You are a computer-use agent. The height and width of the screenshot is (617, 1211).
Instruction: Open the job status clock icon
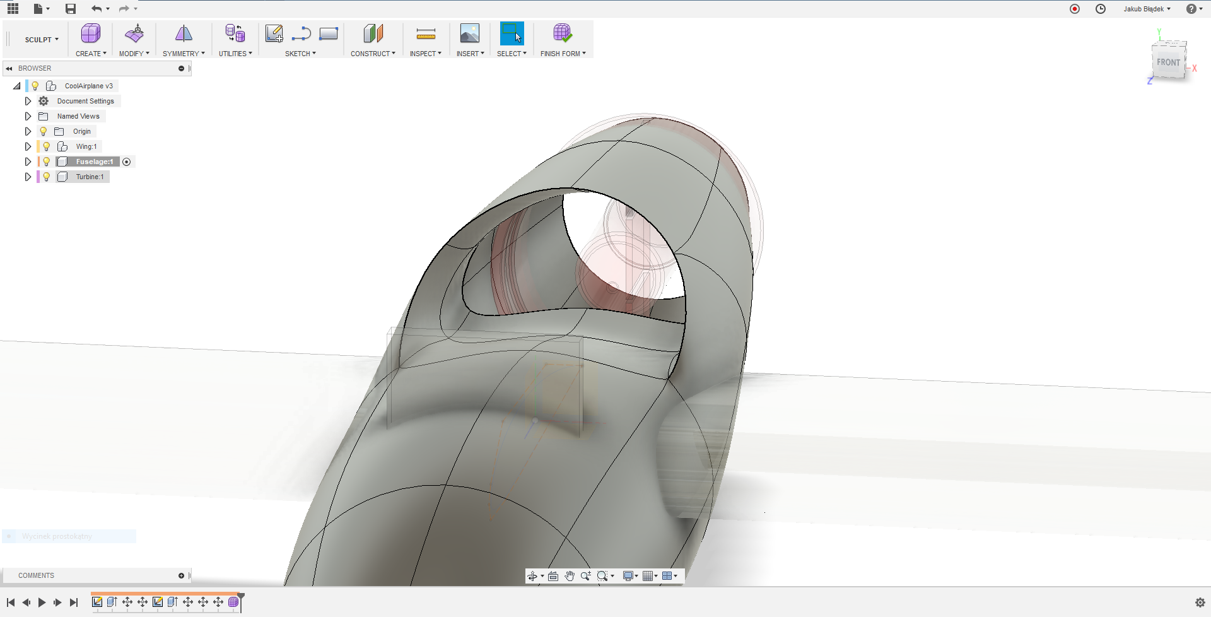pyautogui.click(x=1101, y=9)
